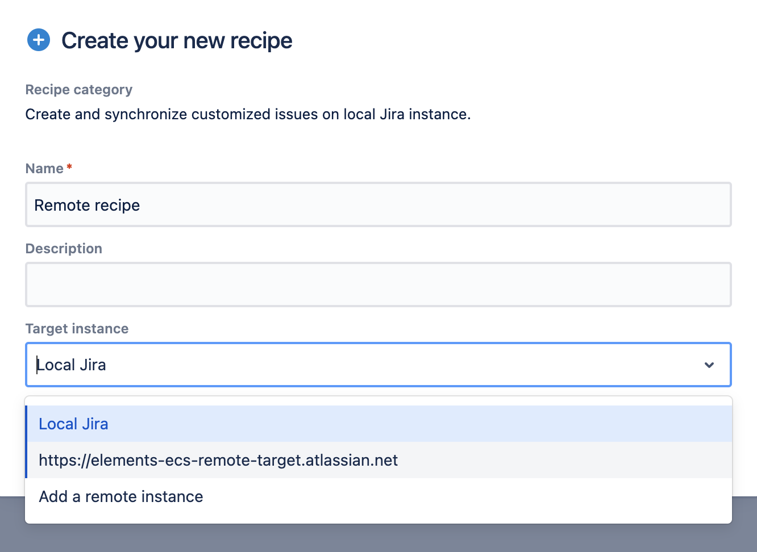Click the Recipe category label
The width and height of the screenshot is (757, 552).
pos(78,89)
